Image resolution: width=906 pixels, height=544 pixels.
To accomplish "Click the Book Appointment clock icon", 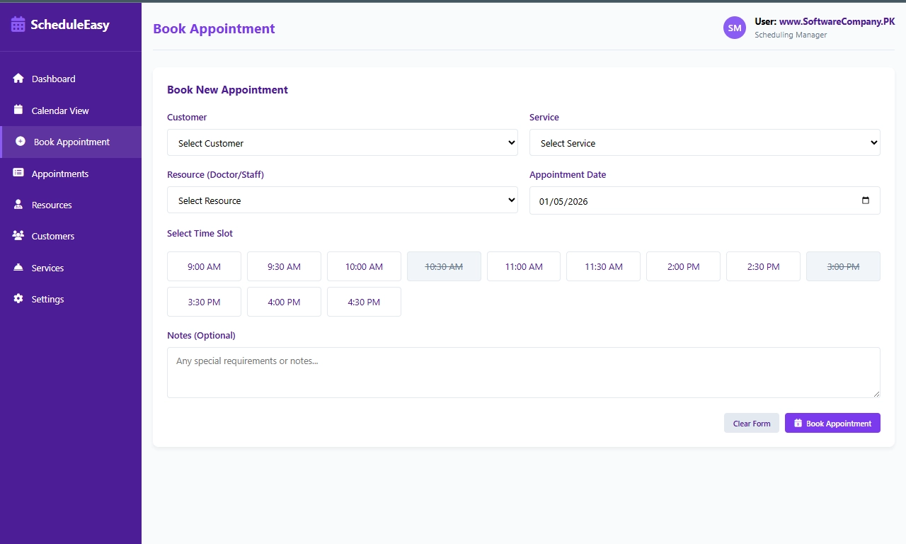I will click(18, 142).
